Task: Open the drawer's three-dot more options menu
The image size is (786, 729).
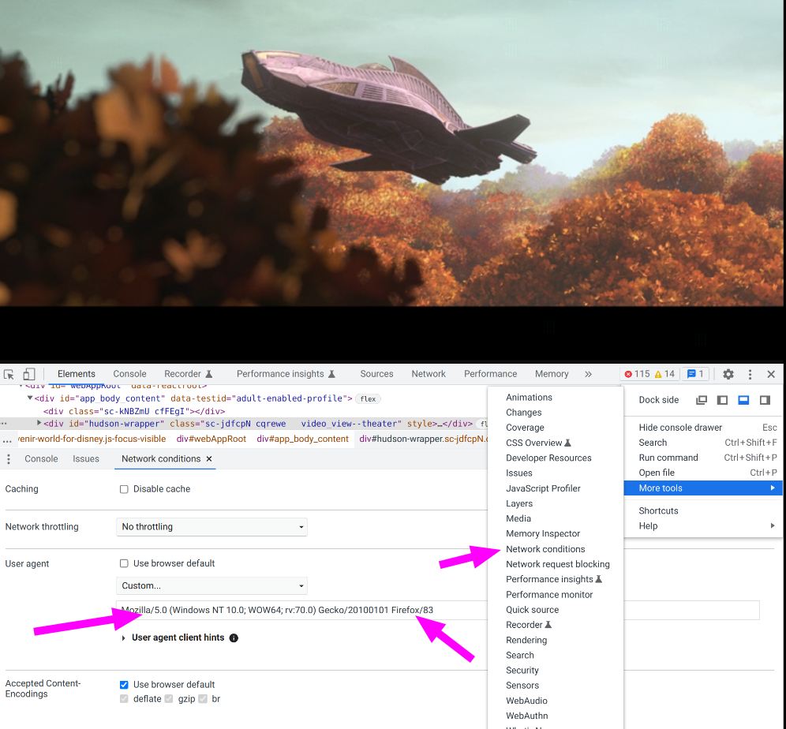Action: point(9,459)
